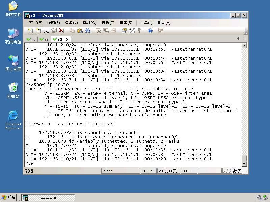Click the Paste clipboard icon
The image size is (270, 202).
[x=80, y=31]
